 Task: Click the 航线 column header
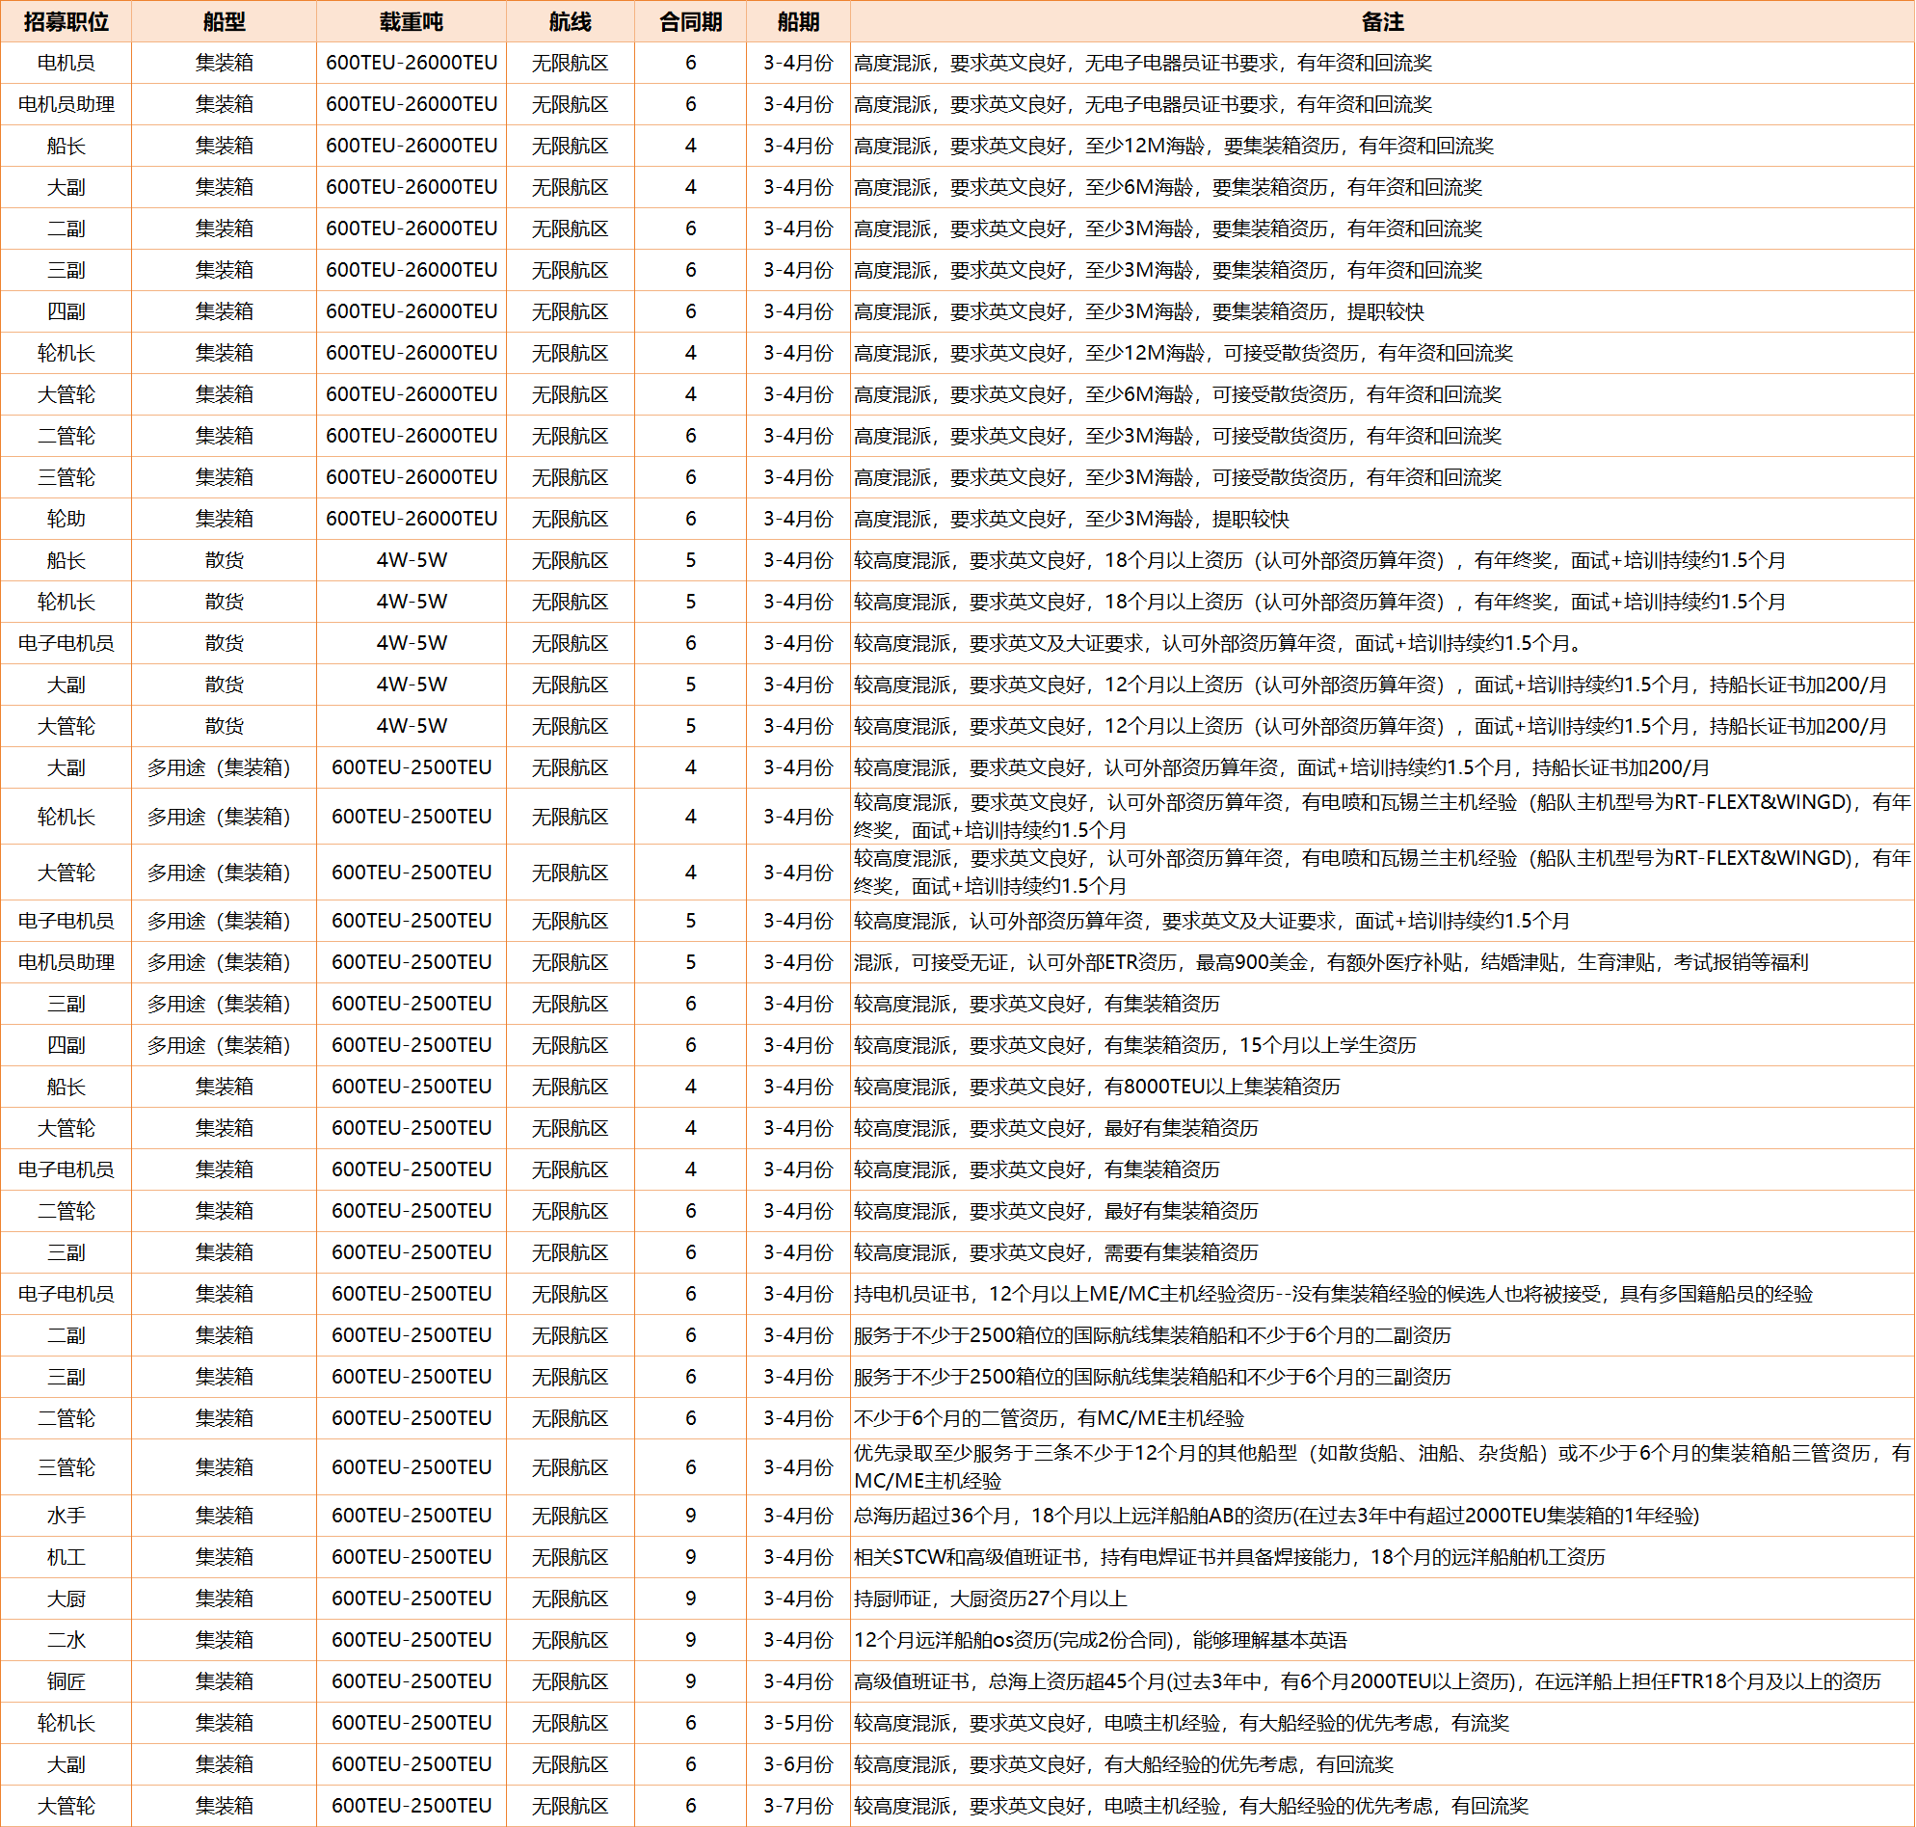570,21
